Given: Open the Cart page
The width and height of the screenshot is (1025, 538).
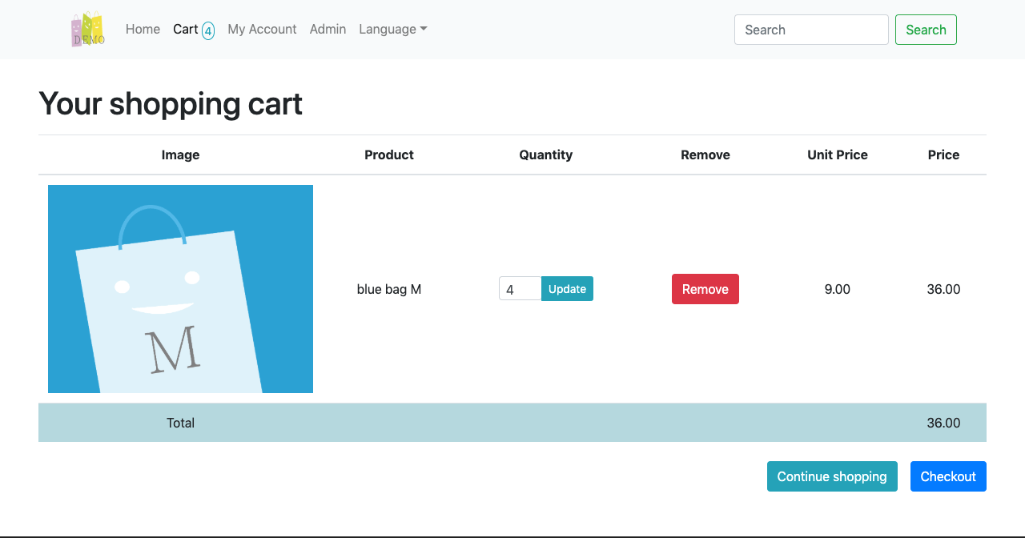Looking at the screenshot, I should 185,29.
